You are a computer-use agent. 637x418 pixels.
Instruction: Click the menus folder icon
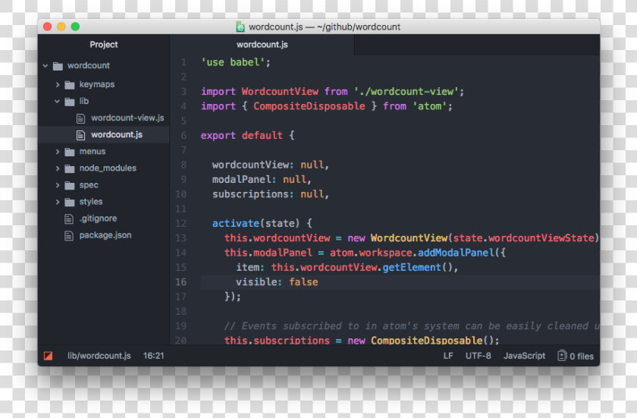(x=70, y=152)
